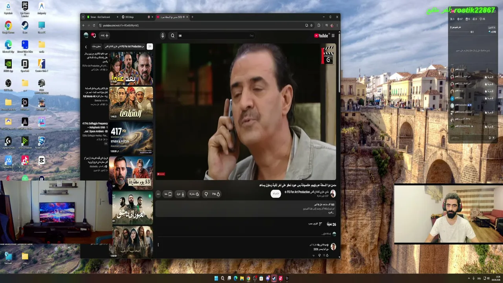Screen dimensions: 503x283
Task: Launch NVIDIA Broadcast desktop shortcut
Action: [x=25, y=142]
